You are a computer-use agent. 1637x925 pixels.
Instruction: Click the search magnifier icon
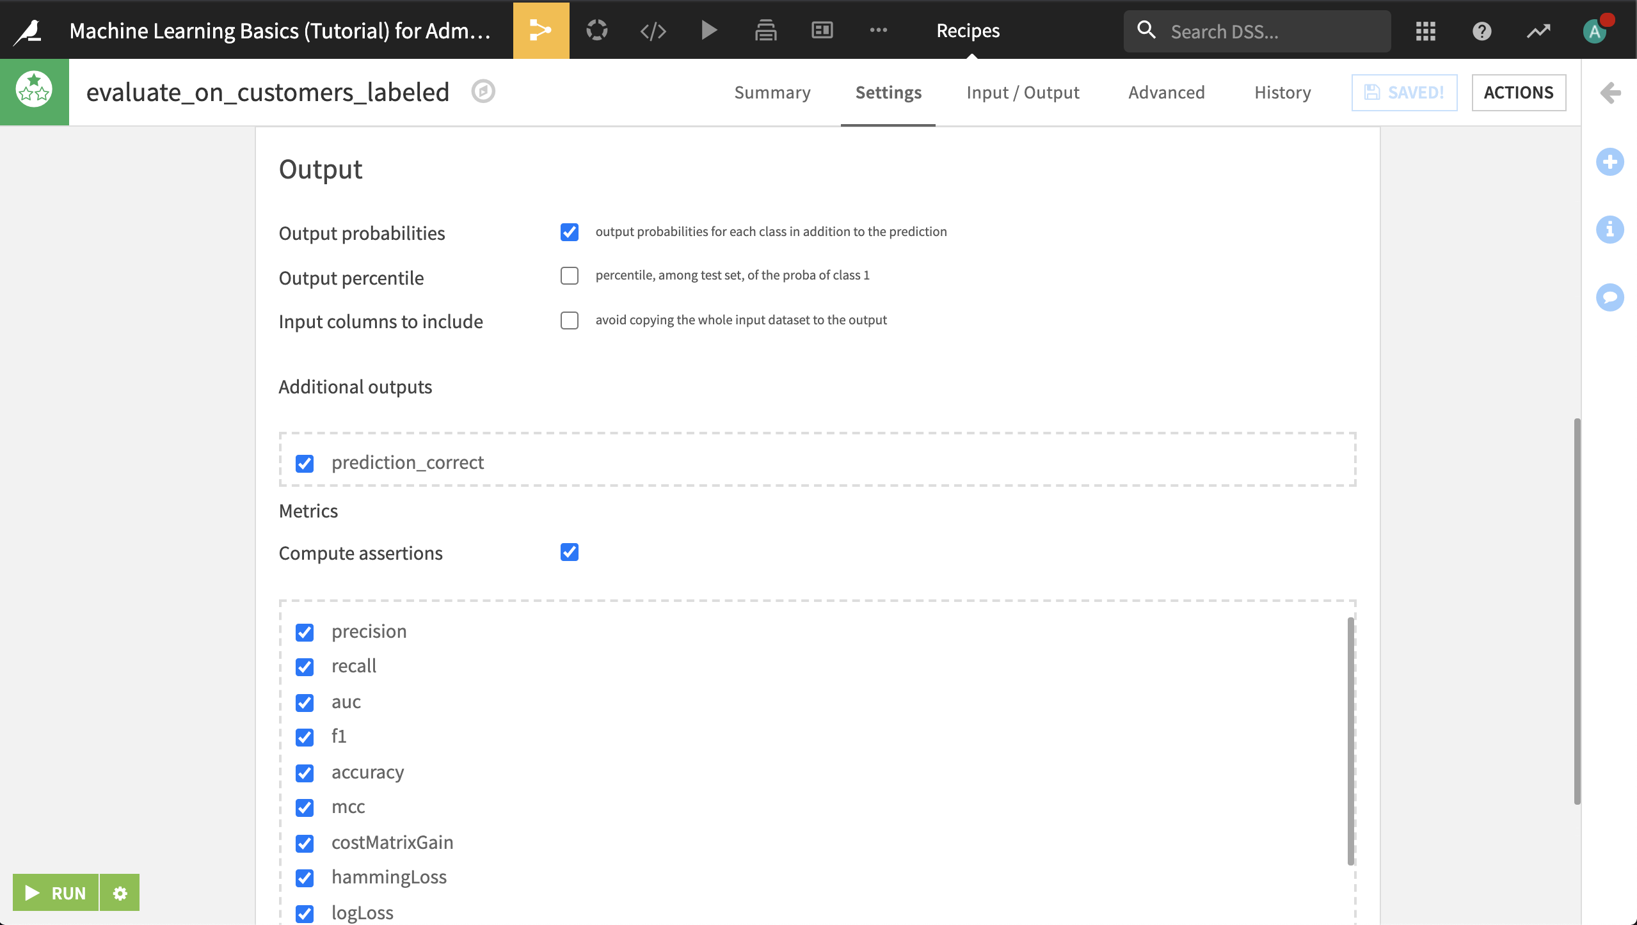click(1146, 30)
